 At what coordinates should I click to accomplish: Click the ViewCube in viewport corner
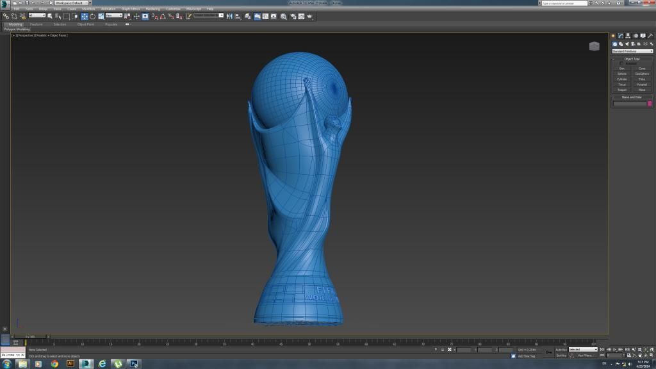click(594, 46)
